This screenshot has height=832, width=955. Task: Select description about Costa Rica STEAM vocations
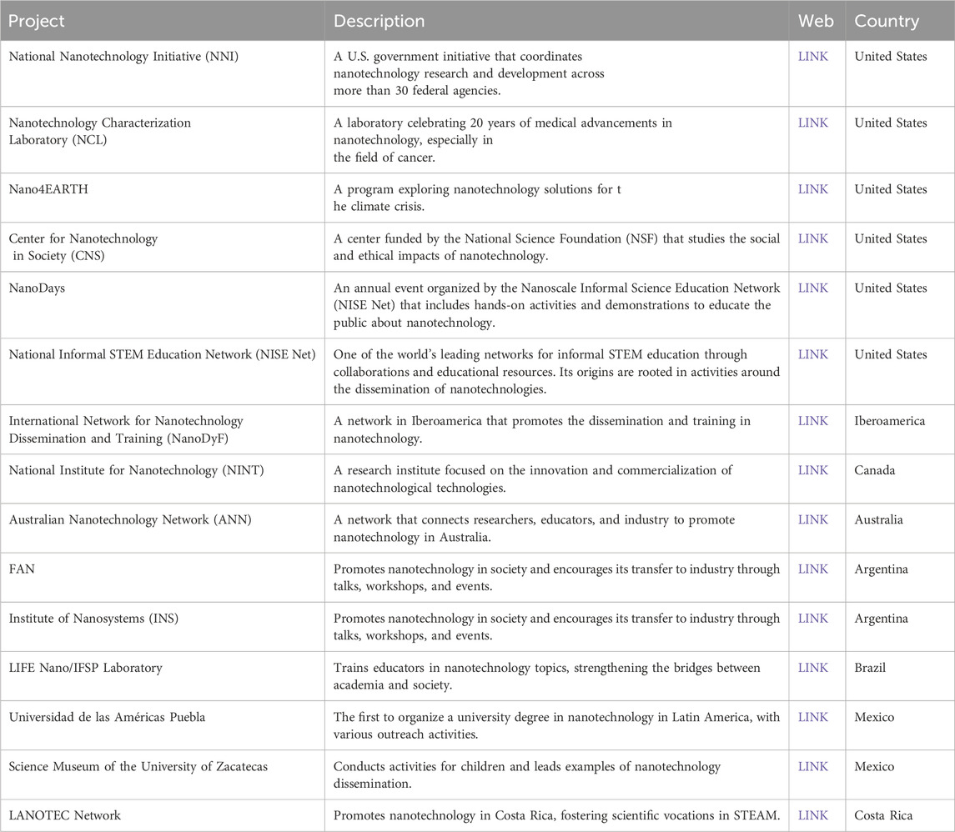[556, 815]
